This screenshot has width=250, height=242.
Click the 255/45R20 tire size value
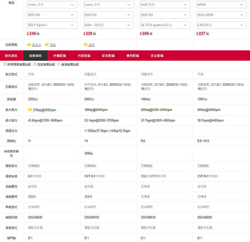(x=205, y=217)
